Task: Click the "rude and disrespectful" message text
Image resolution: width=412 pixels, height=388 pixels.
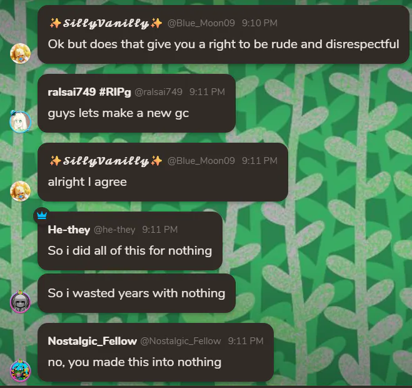Action: (223, 44)
